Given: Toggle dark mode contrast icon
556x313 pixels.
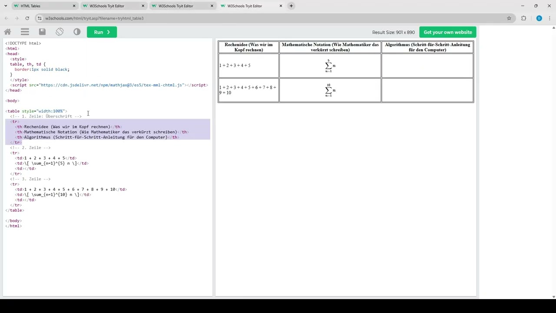Looking at the screenshot, I should pyautogui.click(x=77, y=32).
